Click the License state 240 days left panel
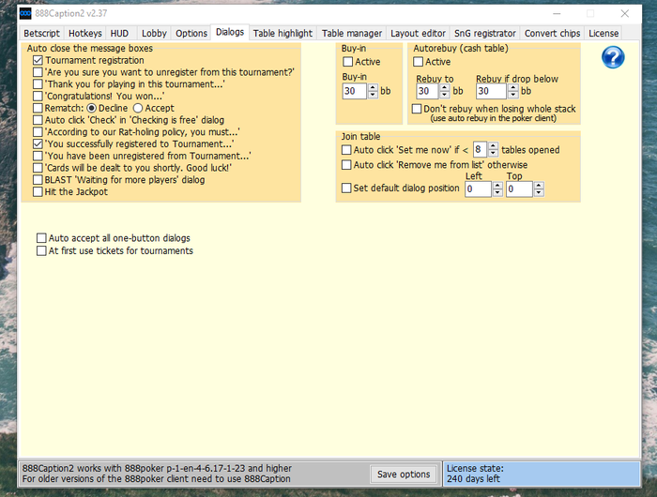Image resolution: width=657 pixels, height=497 pixels. (542, 474)
